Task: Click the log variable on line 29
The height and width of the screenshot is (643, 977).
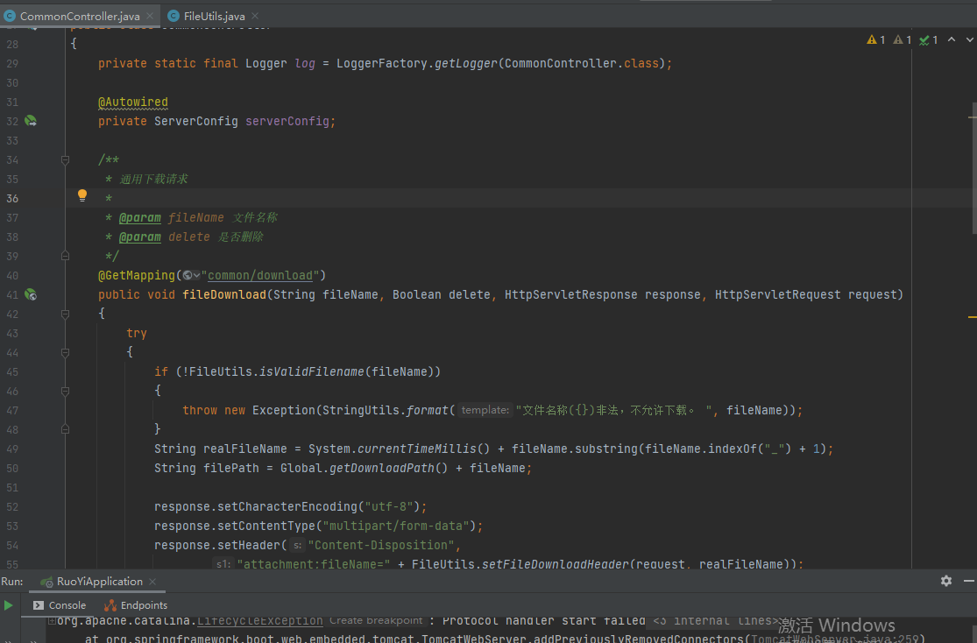Action: point(305,64)
